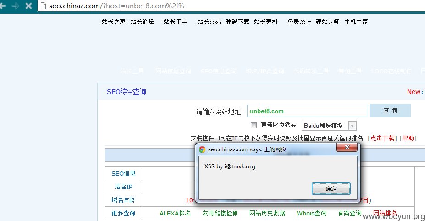Image resolution: width=425 pixels, height=221 pixels.
Task: Click the 帮助 link
Action: [408, 138]
